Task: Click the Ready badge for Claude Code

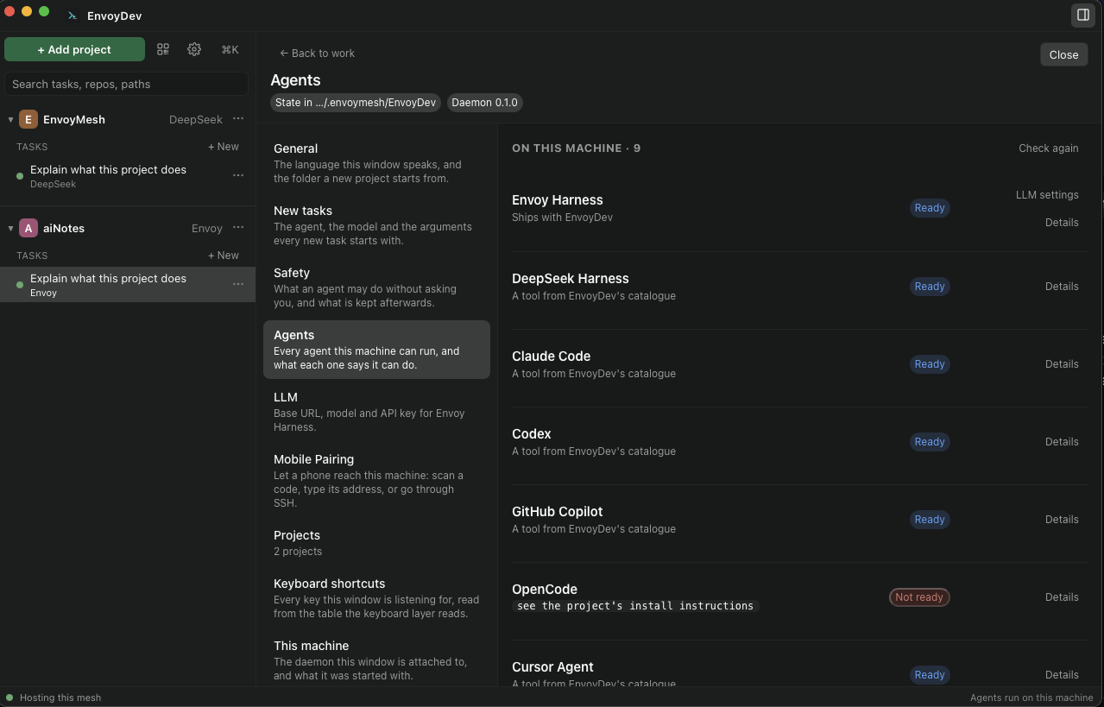Action: [930, 364]
